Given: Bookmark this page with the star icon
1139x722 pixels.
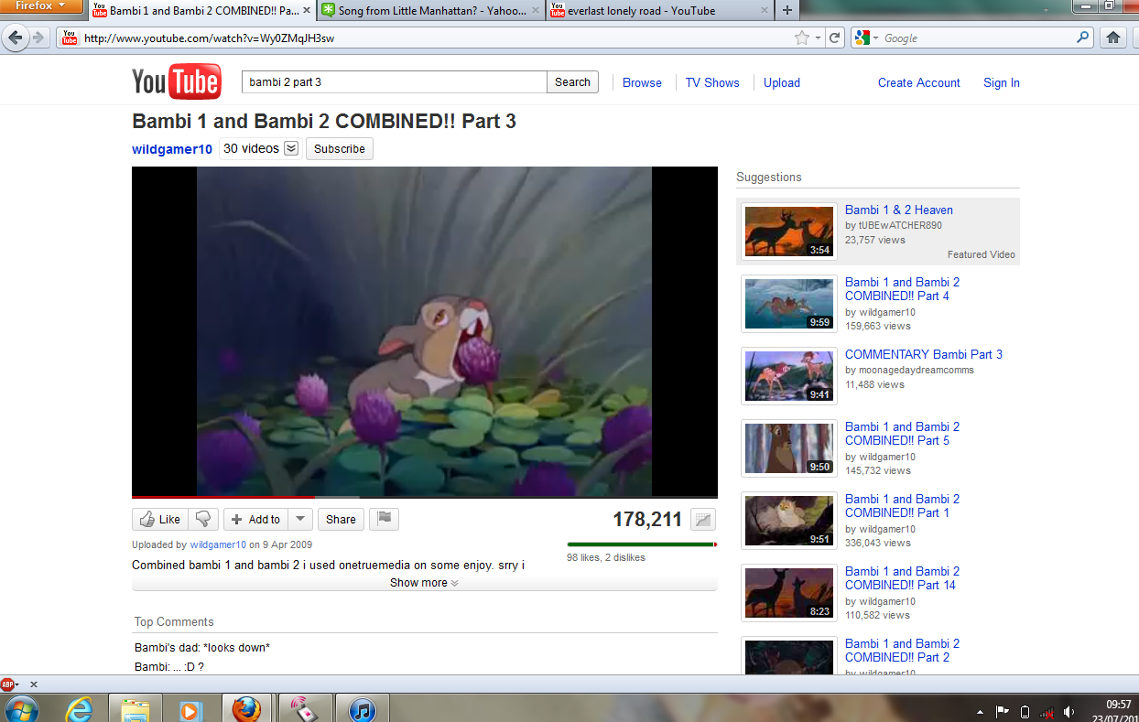Looking at the screenshot, I should pyautogui.click(x=802, y=38).
